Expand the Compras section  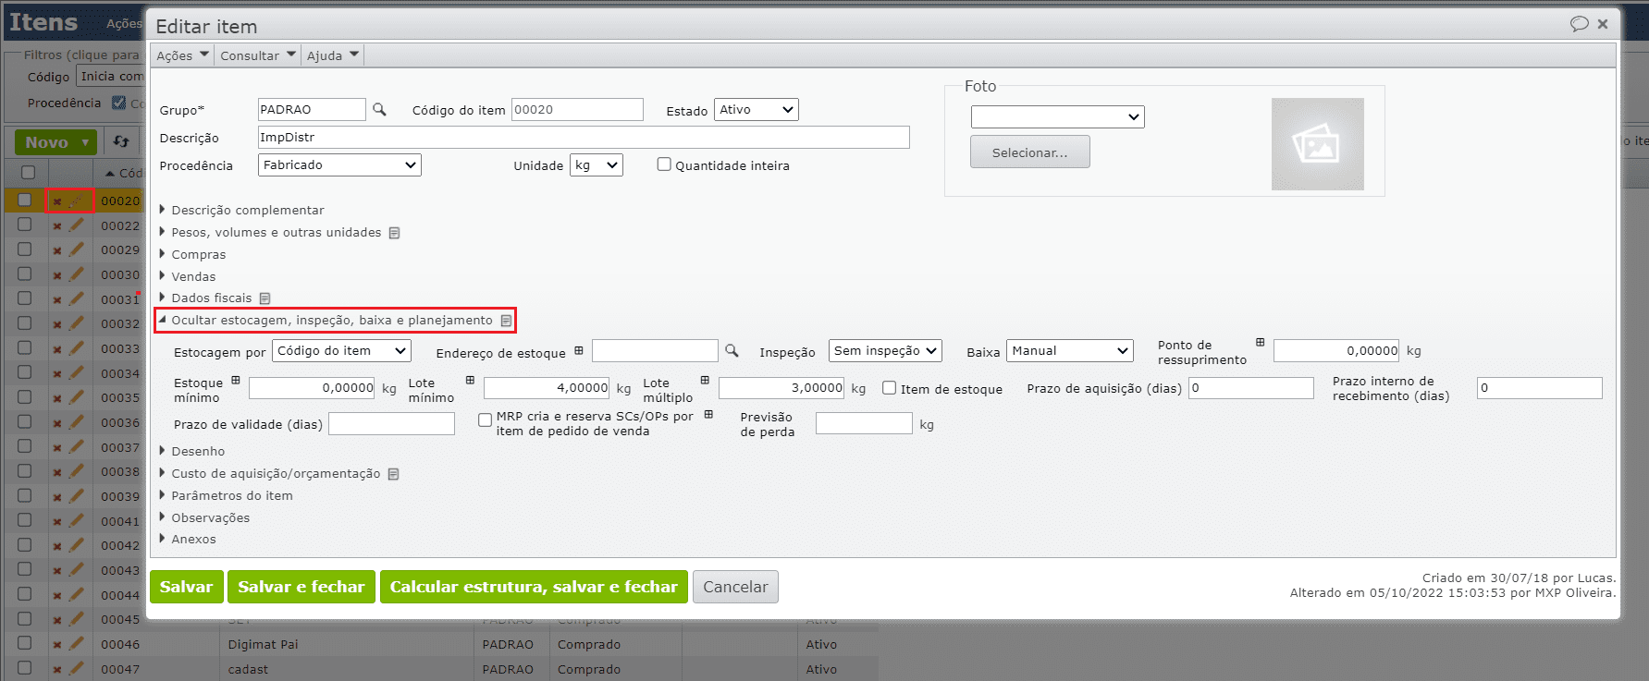(192, 254)
